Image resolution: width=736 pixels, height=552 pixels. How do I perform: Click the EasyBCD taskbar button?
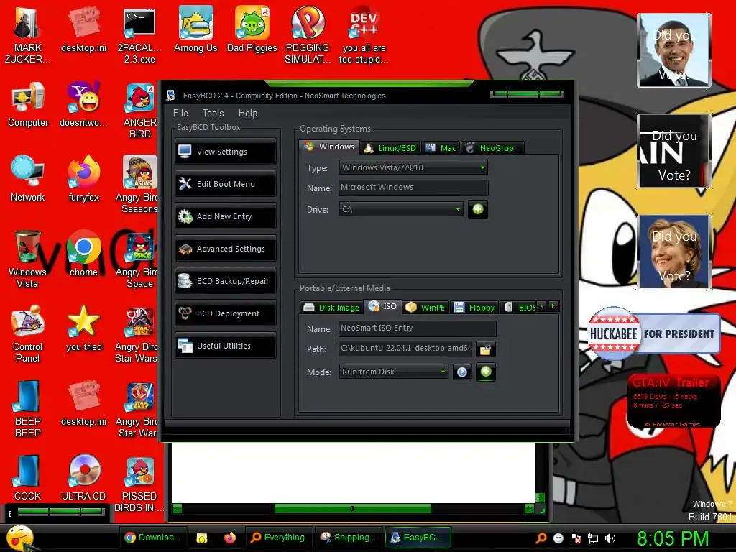(418, 538)
